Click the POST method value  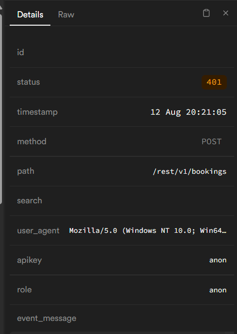pyautogui.click(x=212, y=142)
